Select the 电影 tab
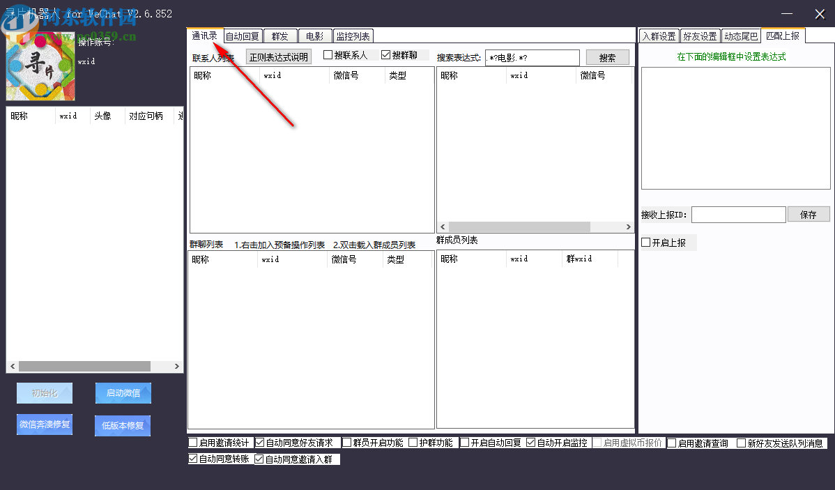 [x=315, y=36]
